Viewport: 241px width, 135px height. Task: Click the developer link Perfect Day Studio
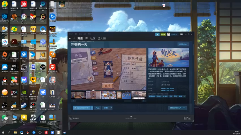click(167, 88)
